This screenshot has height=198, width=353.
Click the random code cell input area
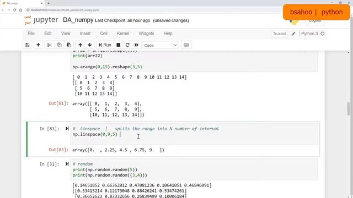(x=194, y=169)
